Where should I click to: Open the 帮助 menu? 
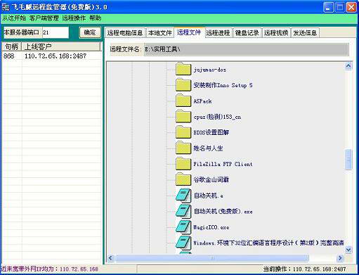click(x=96, y=18)
